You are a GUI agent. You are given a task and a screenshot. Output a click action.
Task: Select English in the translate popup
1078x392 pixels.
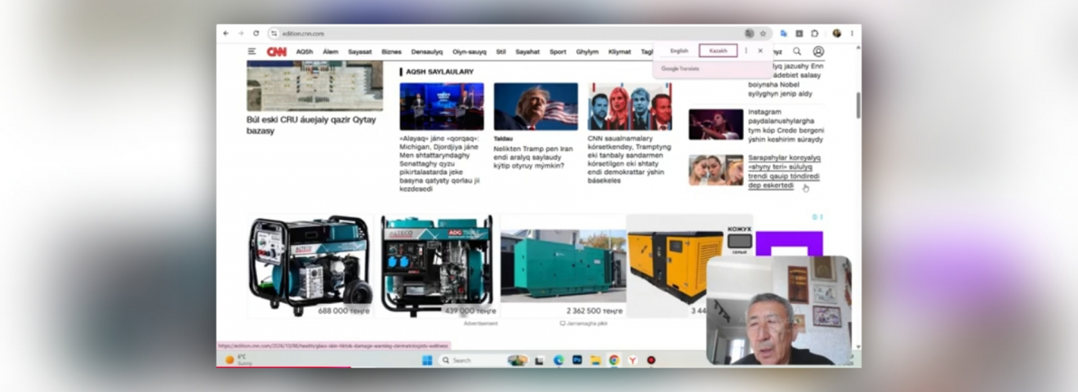click(679, 51)
